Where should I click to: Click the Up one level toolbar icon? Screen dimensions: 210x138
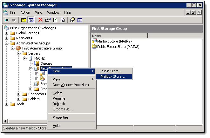(x=24, y=20)
